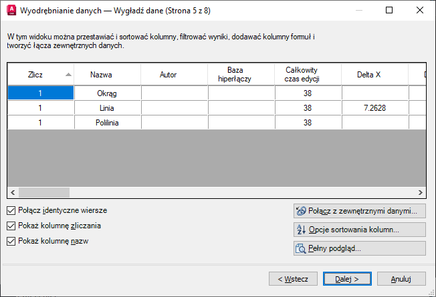Select the Okrąg row name cell
Screen dimensions: 436x297
107,93
